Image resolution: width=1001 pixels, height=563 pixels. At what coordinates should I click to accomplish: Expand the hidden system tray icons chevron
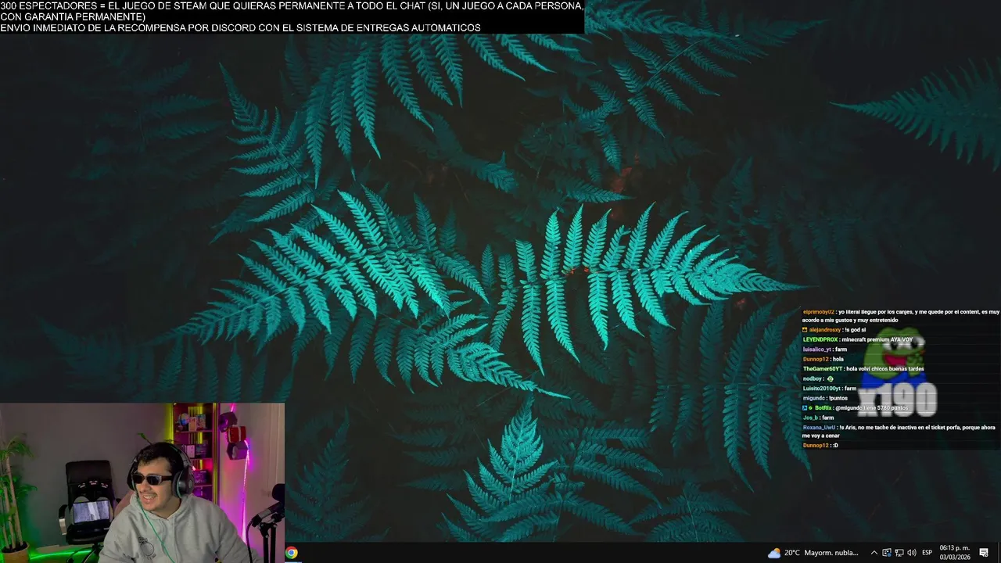[874, 553]
